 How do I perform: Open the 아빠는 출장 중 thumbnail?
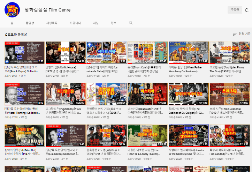click(189, 53)
